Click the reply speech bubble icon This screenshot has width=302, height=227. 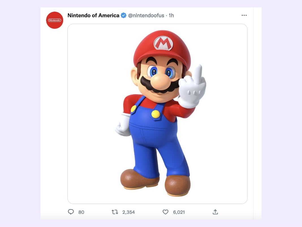click(71, 212)
